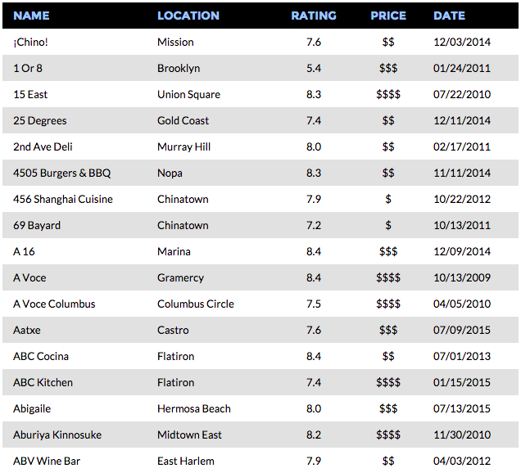Image resolution: width=521 pixels, height=473 pixels.
Task: Open the ¡Chino! restaurant entry
Action: tap(30, 43)
